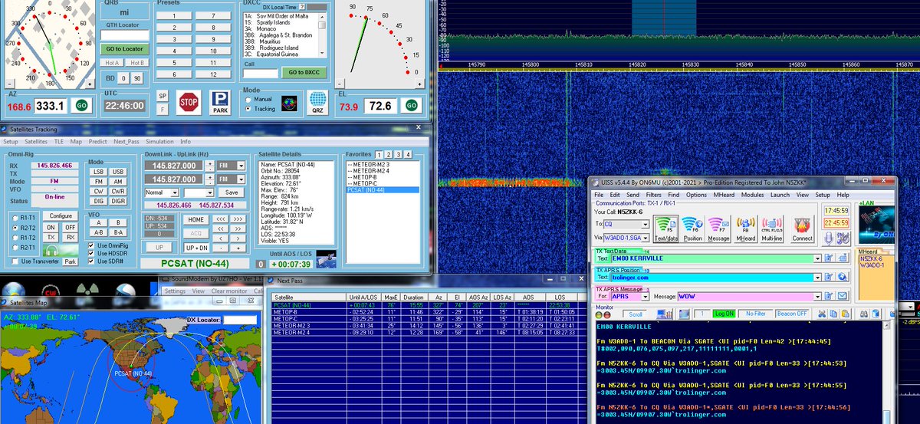Select the R1-T2 radio button
The height and width of the screenshot is (424, 920).
[x=15, y=238]
